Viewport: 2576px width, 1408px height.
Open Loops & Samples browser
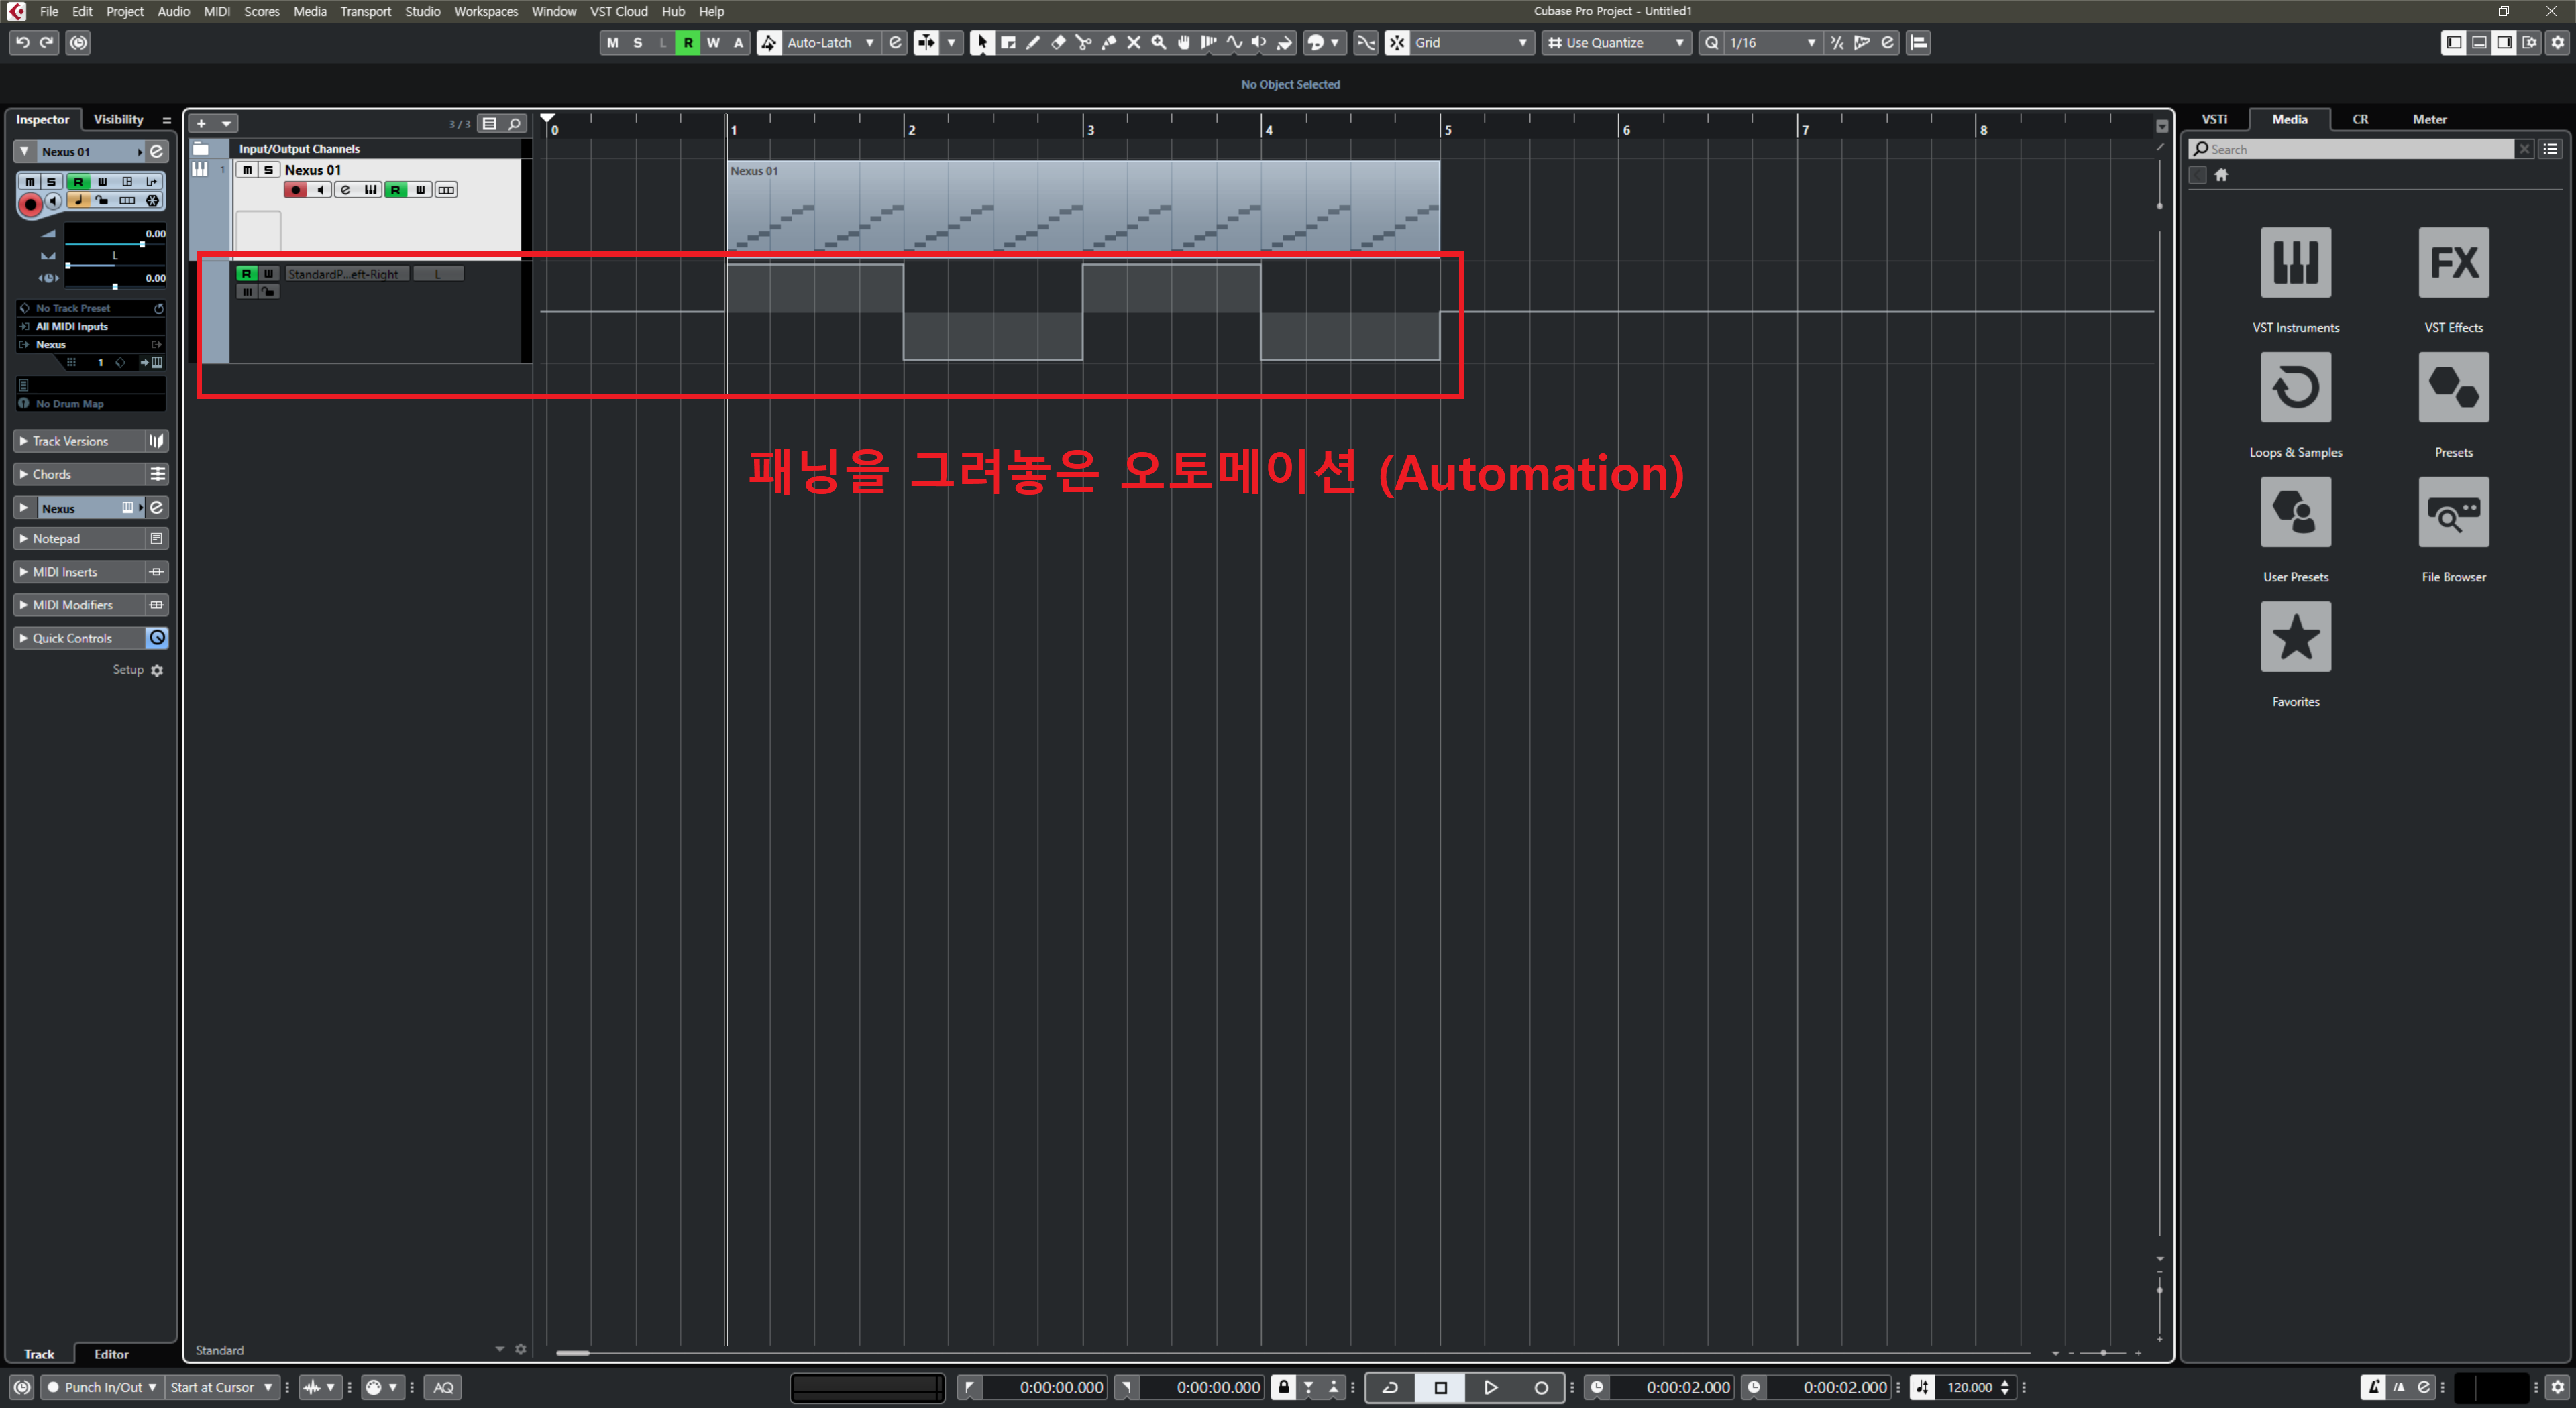(2295, 388)
